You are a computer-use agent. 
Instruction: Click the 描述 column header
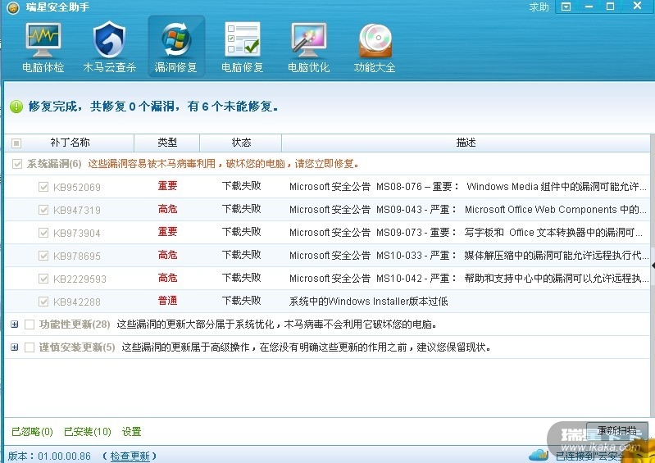pyautogui.click(x=466, y=143)
